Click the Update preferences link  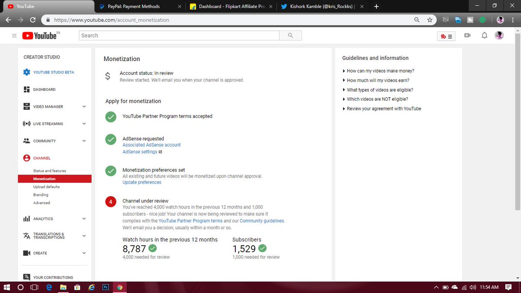click(142, 182)
